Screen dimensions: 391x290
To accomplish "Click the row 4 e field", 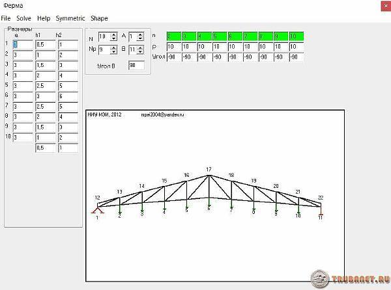I will 23,75.
